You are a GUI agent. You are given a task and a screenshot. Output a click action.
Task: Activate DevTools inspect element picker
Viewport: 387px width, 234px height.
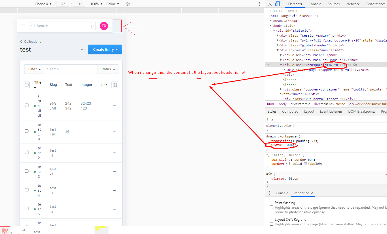(x=270, y=4)
